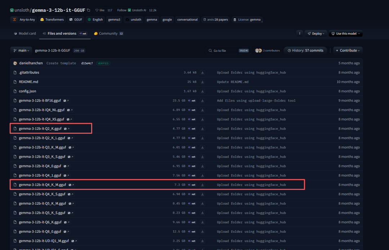Open the arxiv: 28 papers tag
Image resolution: width=389 pixels, height=250 pixels.
216,19
